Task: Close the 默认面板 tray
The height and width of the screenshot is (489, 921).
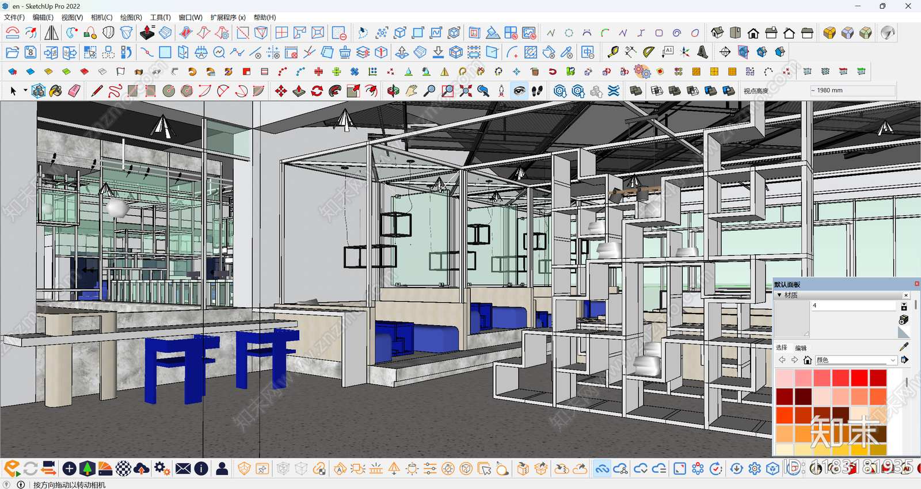Action: click(917, 284)
